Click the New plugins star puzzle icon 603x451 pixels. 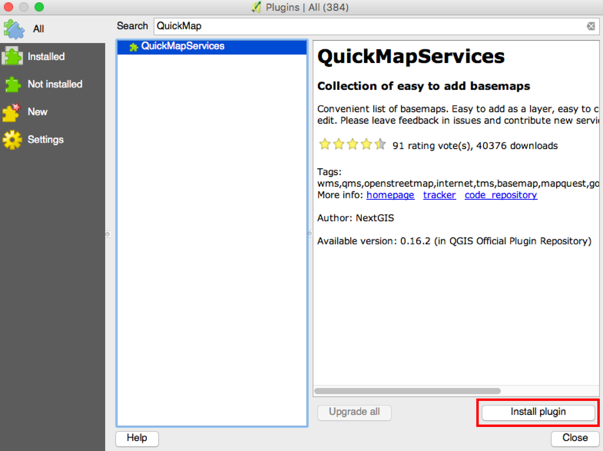[x=12, y=112]
